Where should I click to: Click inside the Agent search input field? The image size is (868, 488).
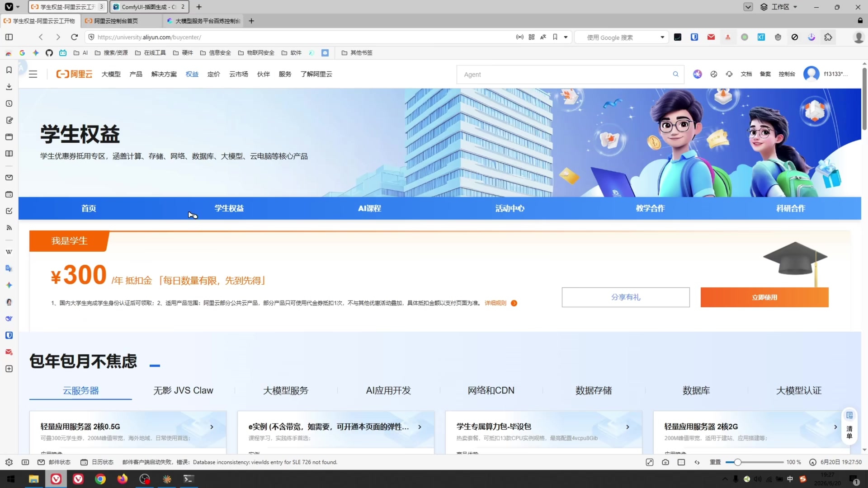565,75
